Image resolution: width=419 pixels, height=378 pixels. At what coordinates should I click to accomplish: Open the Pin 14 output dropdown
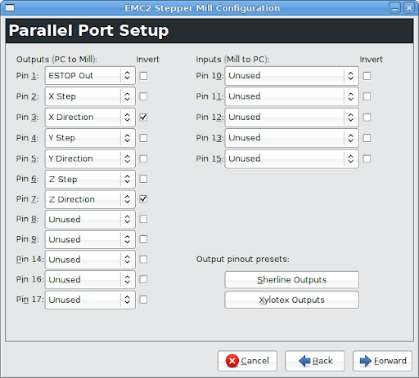pos(90,260)
